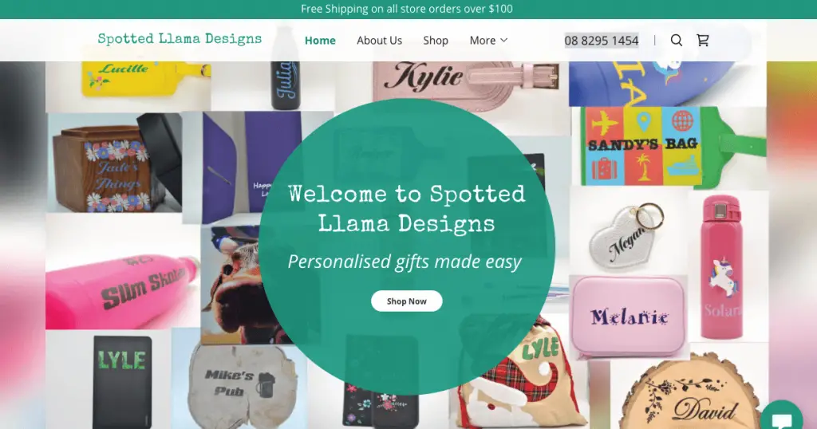
Task: Call the phone number 08 8295 1454
Action: (602, 40)
